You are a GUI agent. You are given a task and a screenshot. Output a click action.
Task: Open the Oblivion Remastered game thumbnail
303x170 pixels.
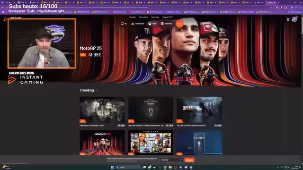coord(151,110)
